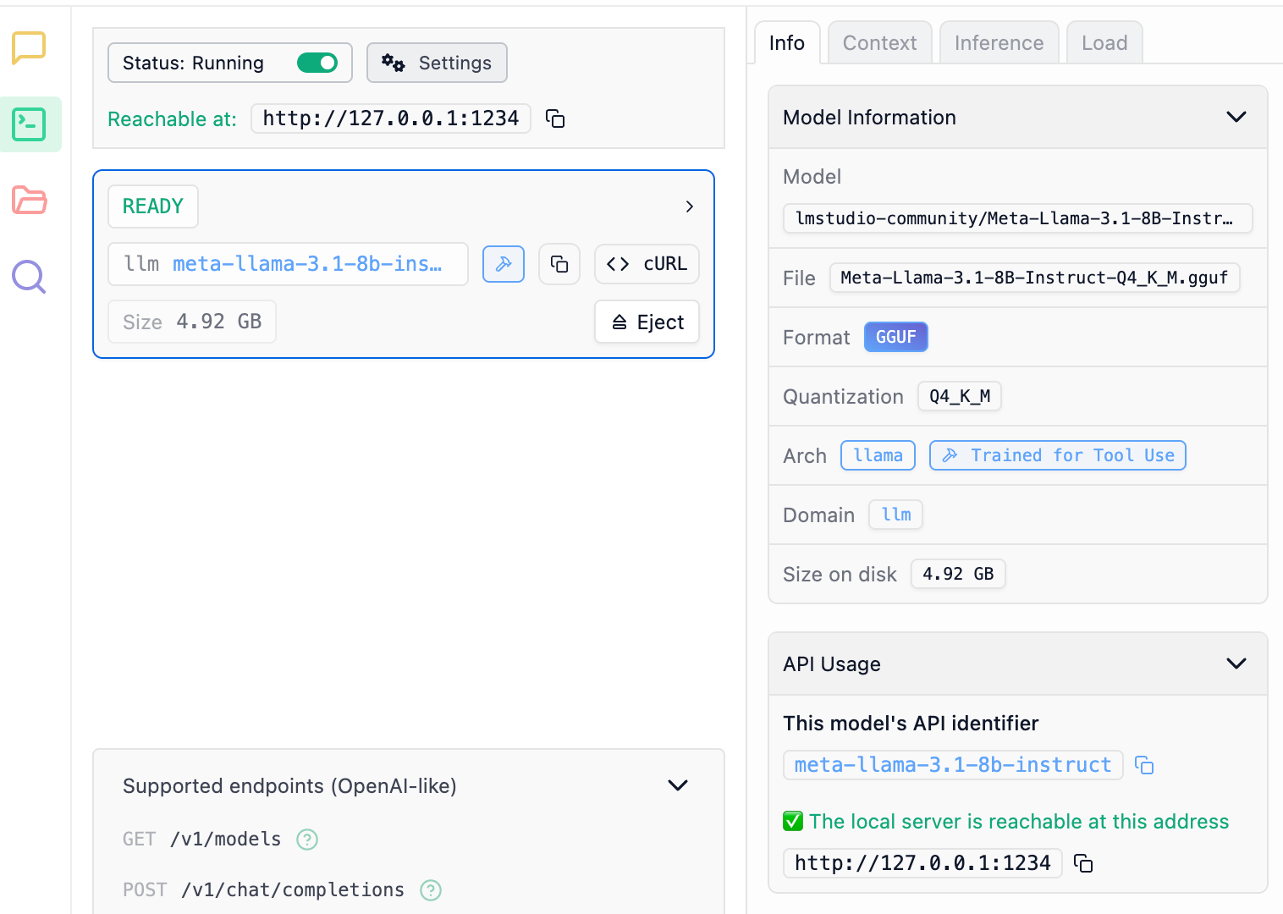Click the Meta-Llama-3.1-8B-Instruct-Q4_K_M.gguf file name
Viewport: 1283px width, 914px height.
tap(1034, 278)
